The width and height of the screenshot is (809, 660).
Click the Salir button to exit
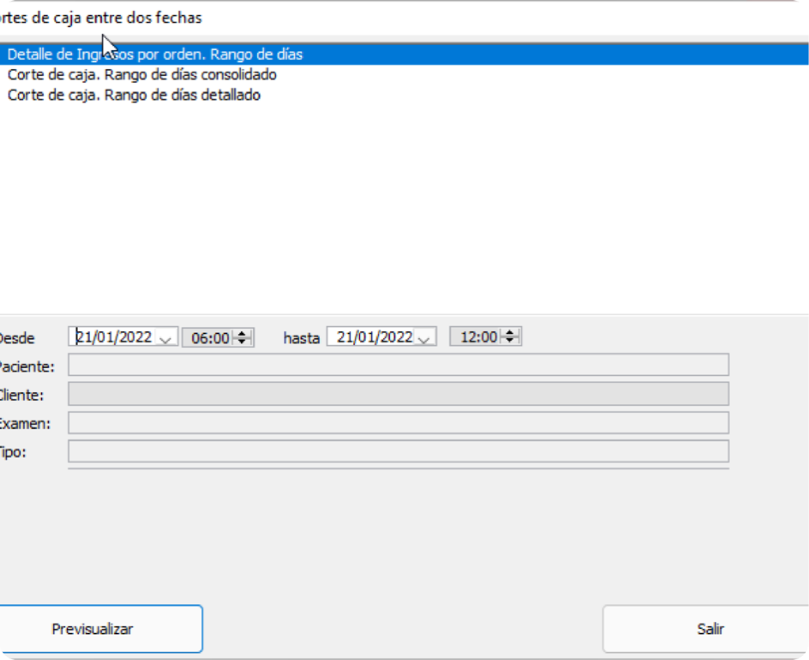709,629
